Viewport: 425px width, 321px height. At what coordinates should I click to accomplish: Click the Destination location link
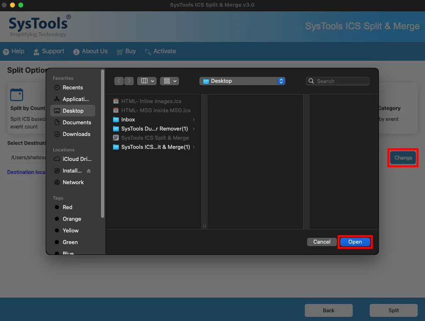[x=27, y=172]
